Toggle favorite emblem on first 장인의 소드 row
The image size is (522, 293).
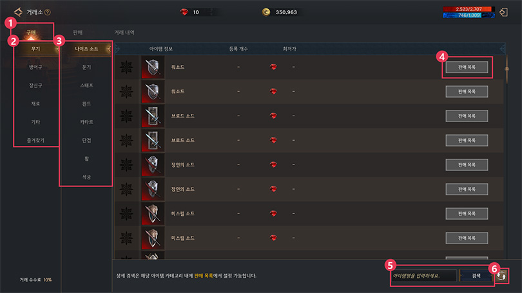126,164
